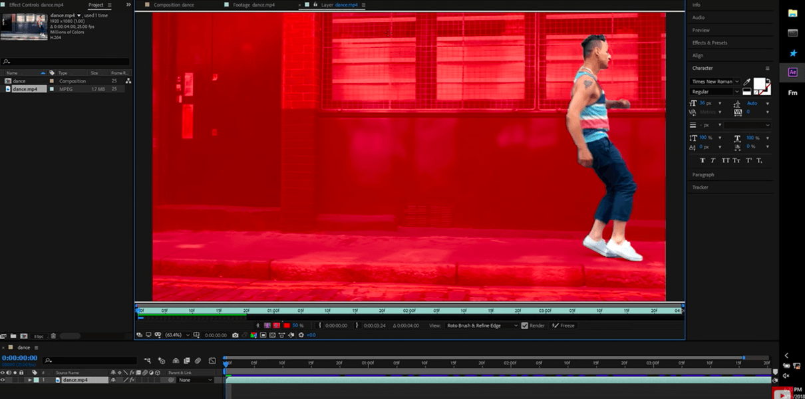805x399 pixels.
Task: Enable Superscript in Character panel
Action: click(748, 160)
